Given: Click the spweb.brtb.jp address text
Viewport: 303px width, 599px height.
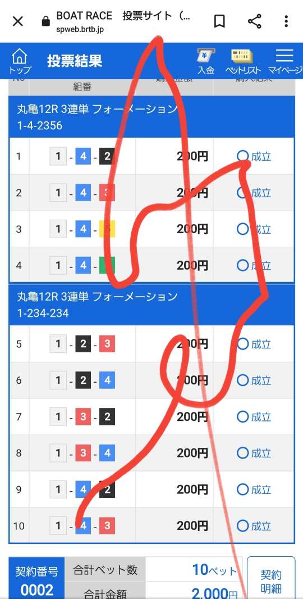Looking at the screenshot, I should [x=80, y=29].
